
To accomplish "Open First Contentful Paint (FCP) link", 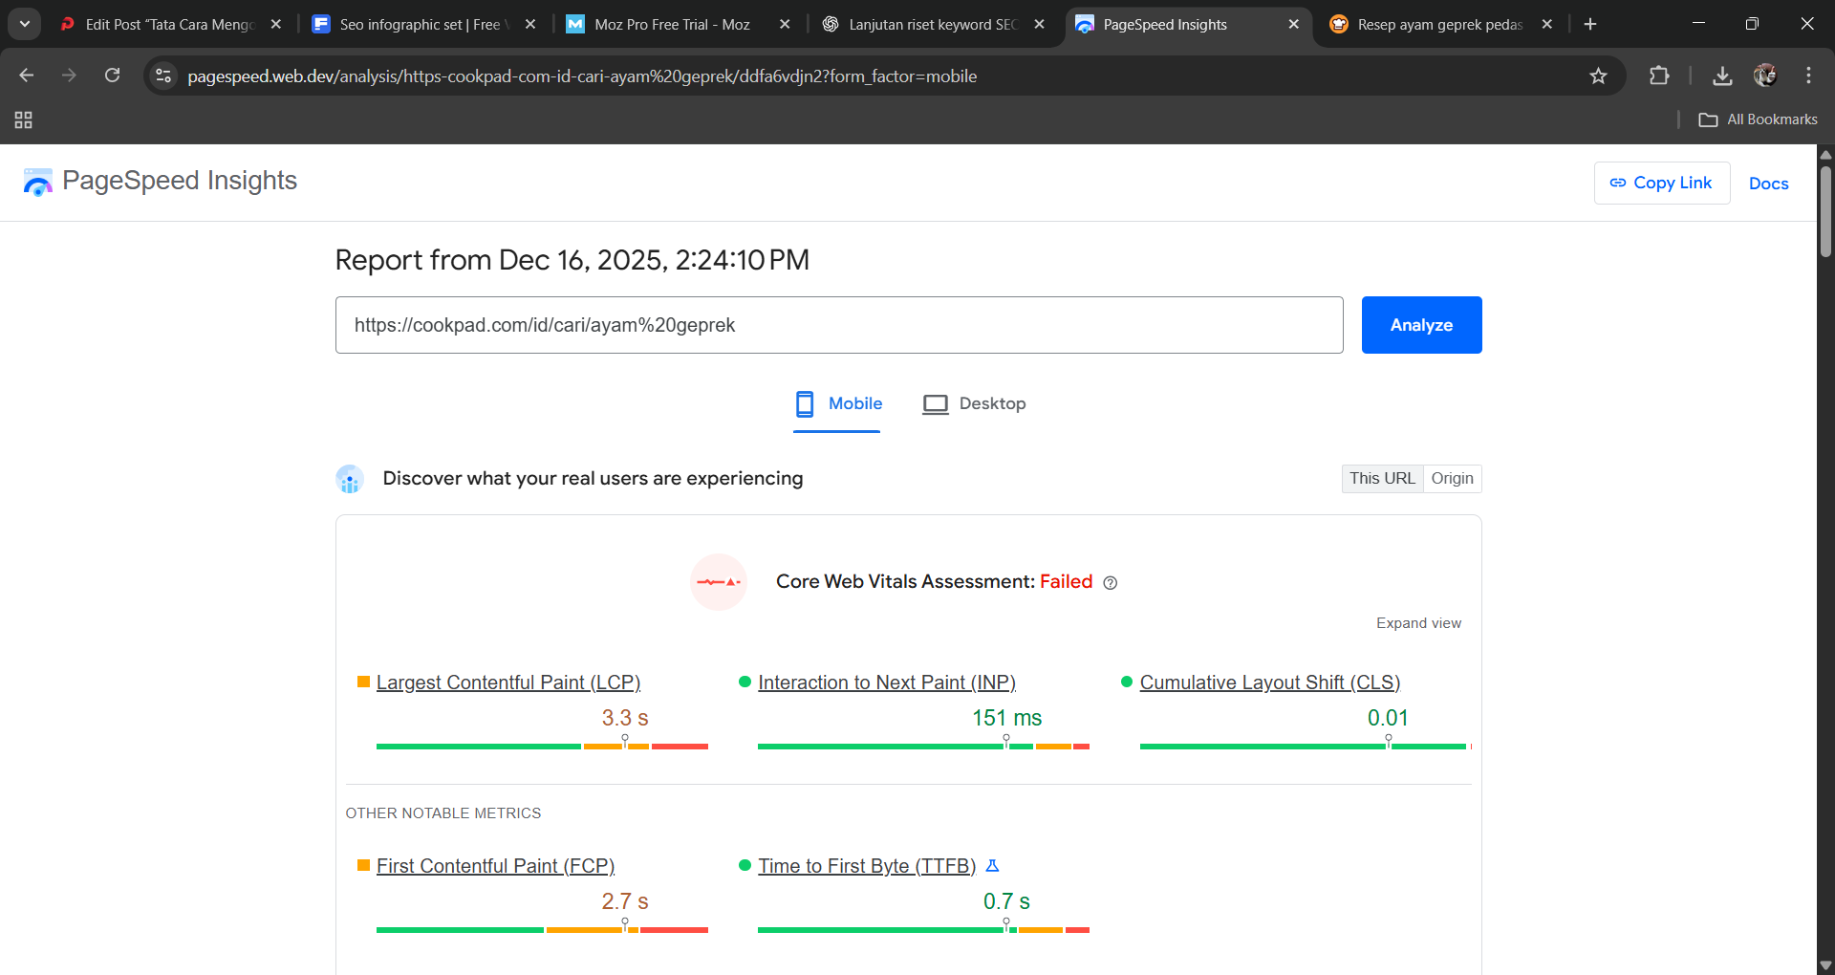I will click(495, 866).
